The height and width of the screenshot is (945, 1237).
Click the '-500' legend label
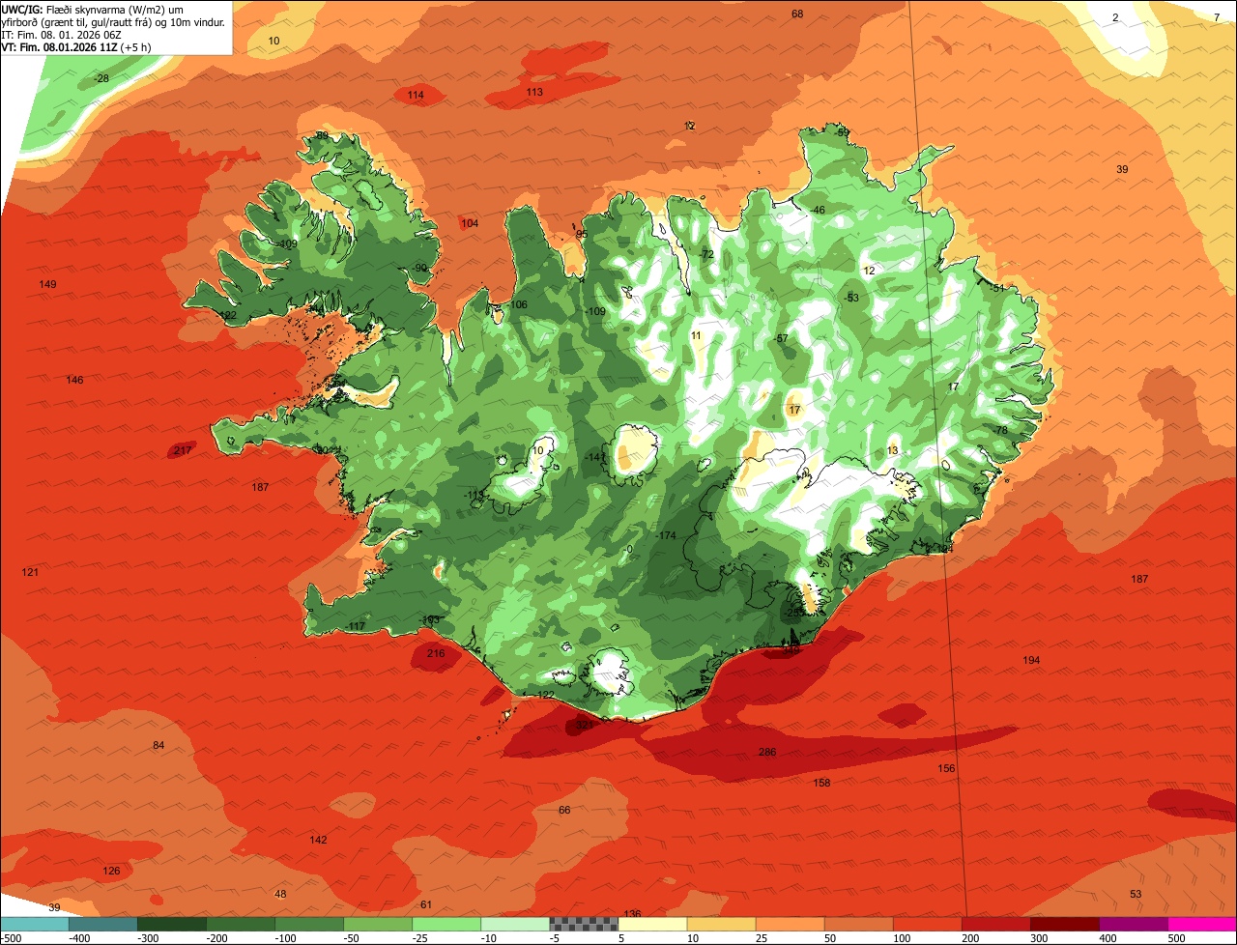(12, 937)
